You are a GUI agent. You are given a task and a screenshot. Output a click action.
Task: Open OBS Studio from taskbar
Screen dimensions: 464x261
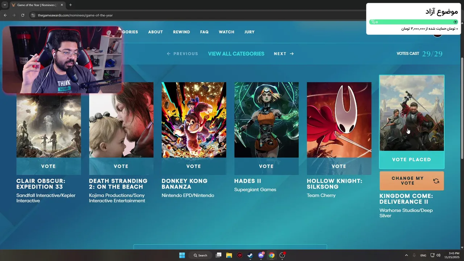click(282, 255)
